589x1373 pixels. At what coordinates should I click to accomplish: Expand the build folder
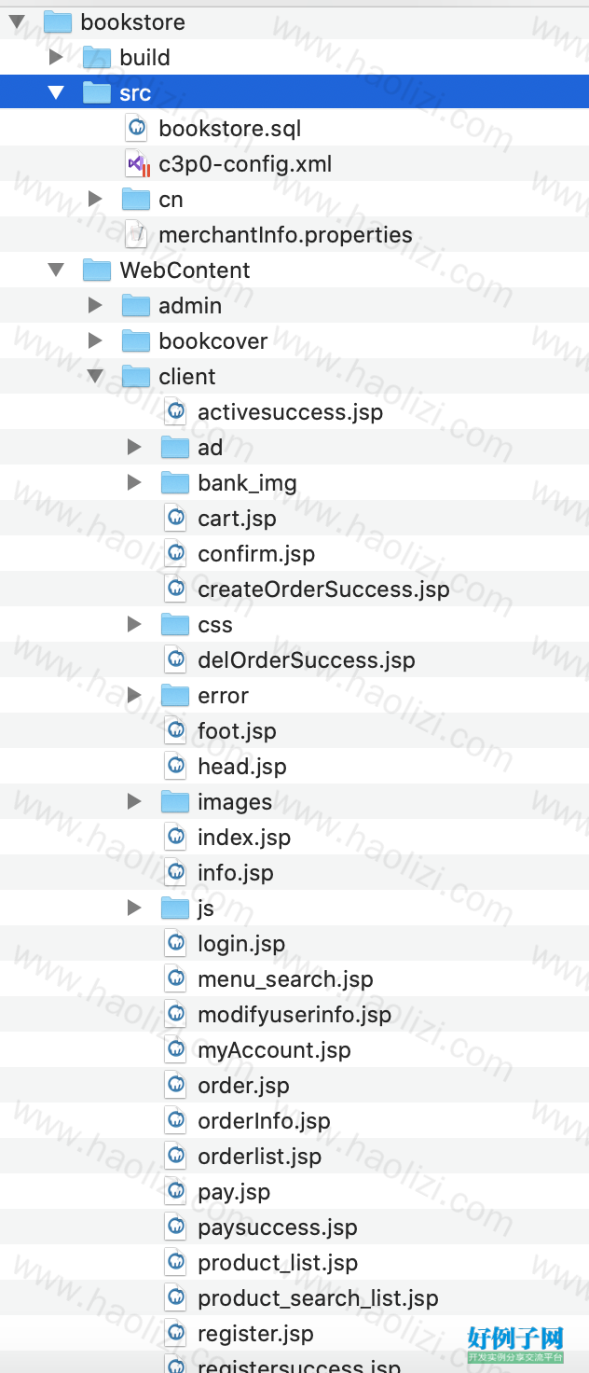pos(56,58)
